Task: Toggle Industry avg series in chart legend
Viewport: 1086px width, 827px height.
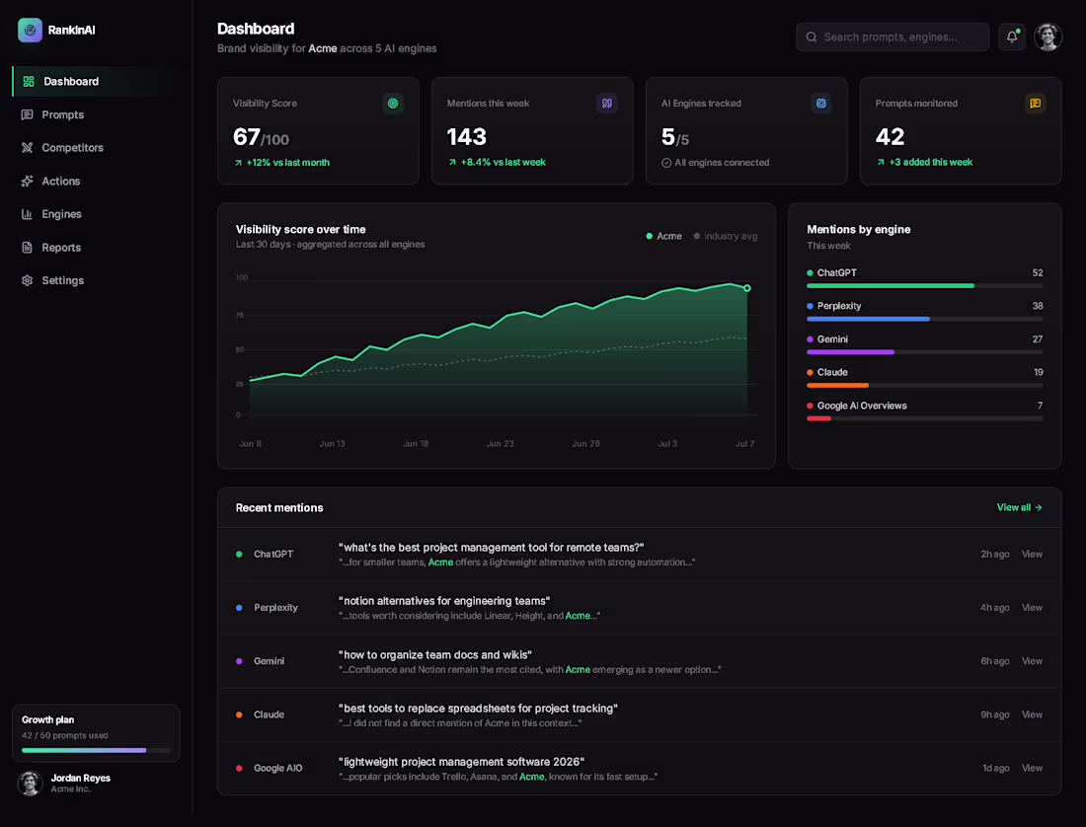Action: [726, 236]
